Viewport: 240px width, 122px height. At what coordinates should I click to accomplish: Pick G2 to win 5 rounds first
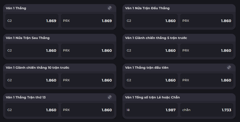click(151, 50)
